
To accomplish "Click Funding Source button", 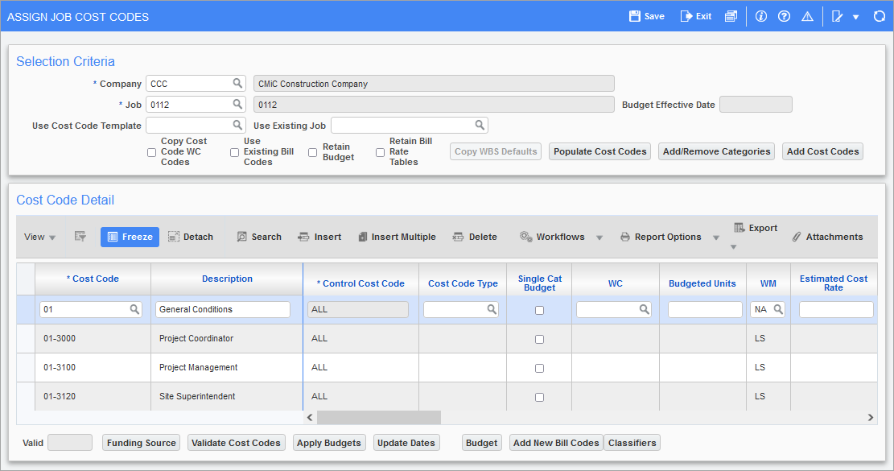I will pos(142,443).
